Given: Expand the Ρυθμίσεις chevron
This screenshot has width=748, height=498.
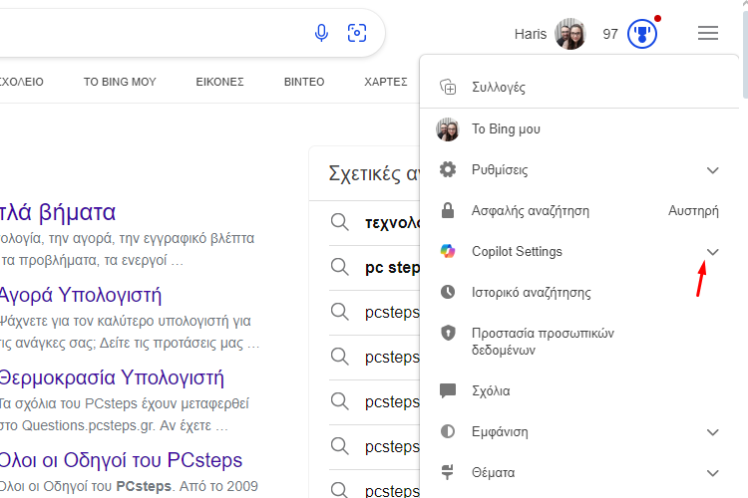Looking at the screenshot, I should [713, 170].
